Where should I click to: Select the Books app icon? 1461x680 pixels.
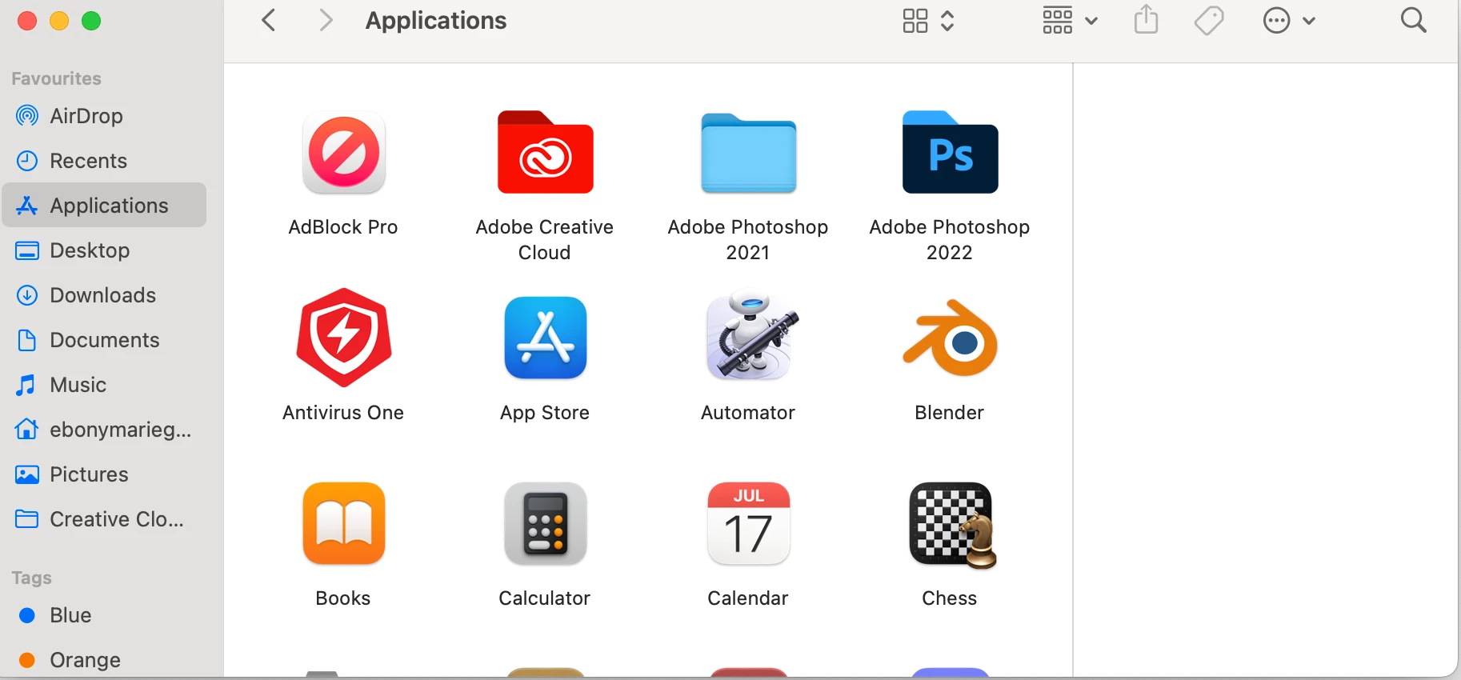pyautogui.click(x=344, y=523)
